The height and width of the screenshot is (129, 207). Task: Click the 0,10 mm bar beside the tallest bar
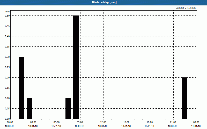[68, 108]
